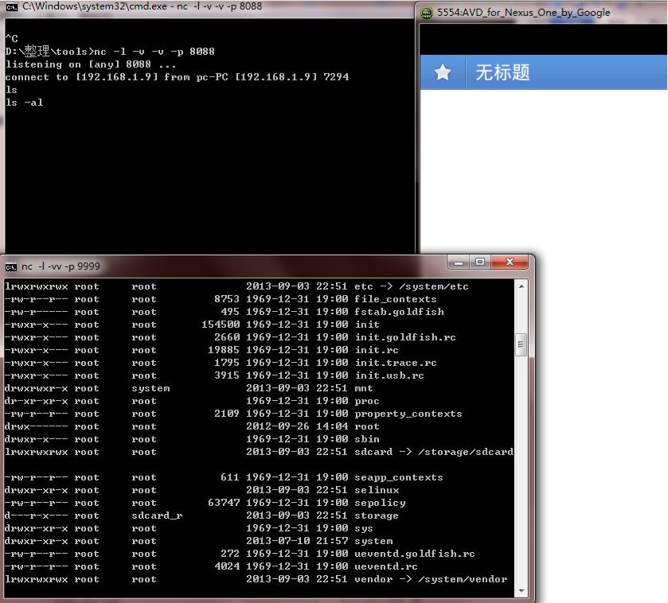The image size is (668, 603).
Task: Click the 'system' group on the mnt row
Action: (x=150, y=388)
